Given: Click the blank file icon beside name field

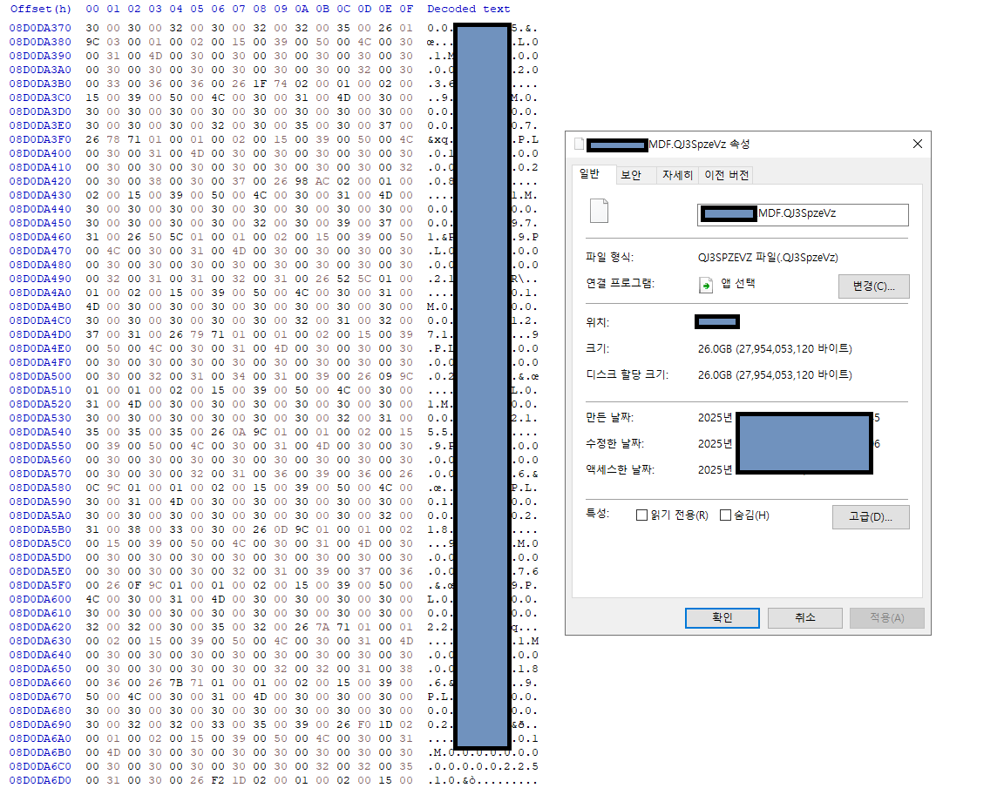Looking at the screenshot, I should tap(599, 211).
